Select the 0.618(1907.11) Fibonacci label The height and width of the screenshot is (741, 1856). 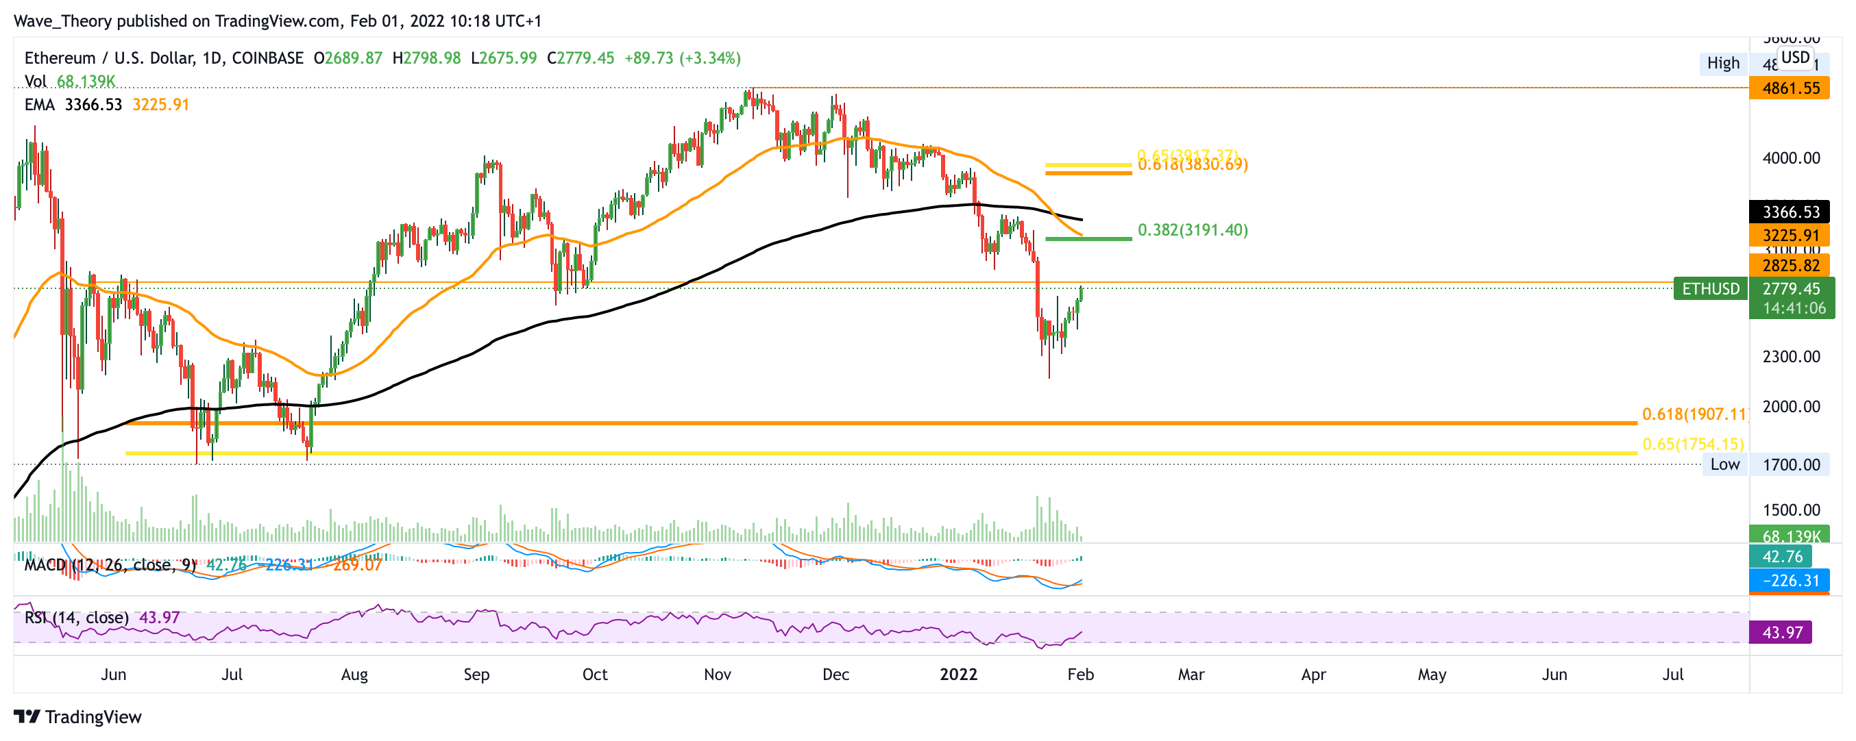[1695, 415]
